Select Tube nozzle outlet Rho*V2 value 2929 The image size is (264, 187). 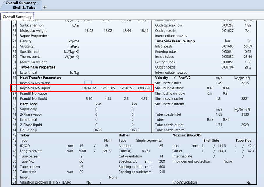245,125
